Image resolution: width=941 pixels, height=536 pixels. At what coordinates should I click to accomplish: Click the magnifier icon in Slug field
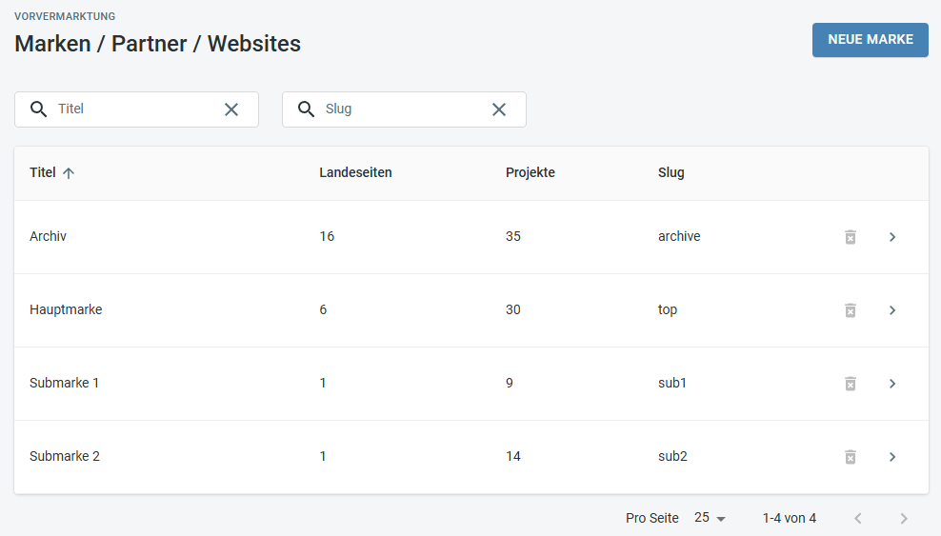306,109
